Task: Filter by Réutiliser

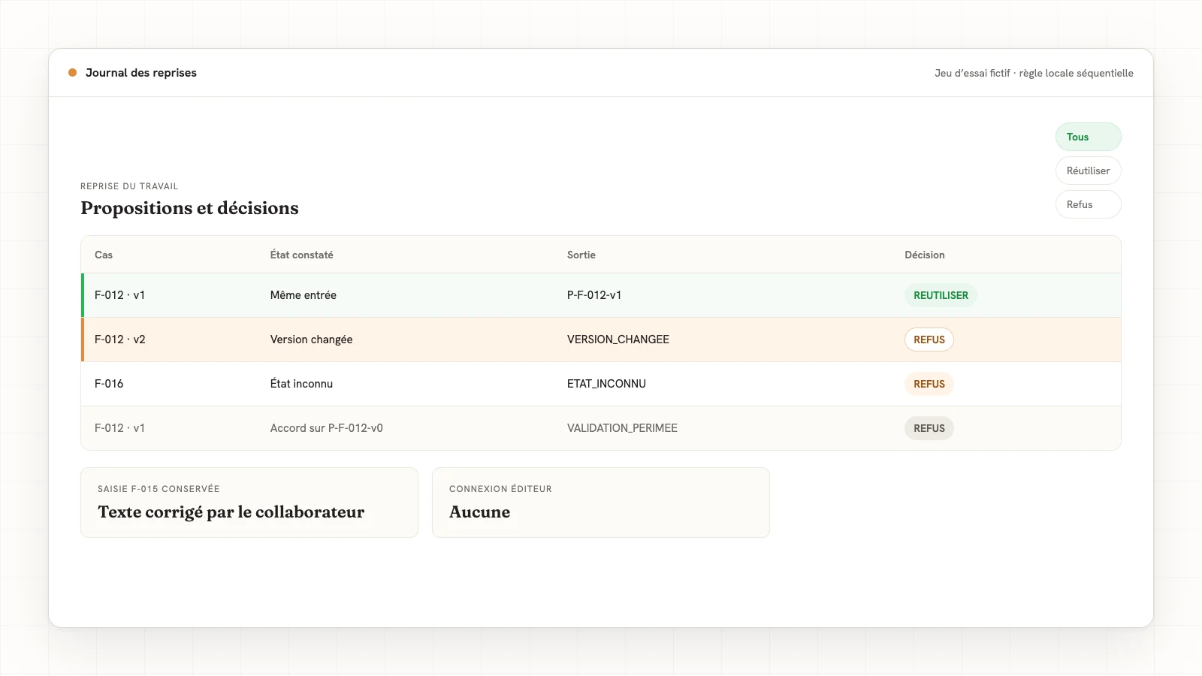Action: [1088, 171]
